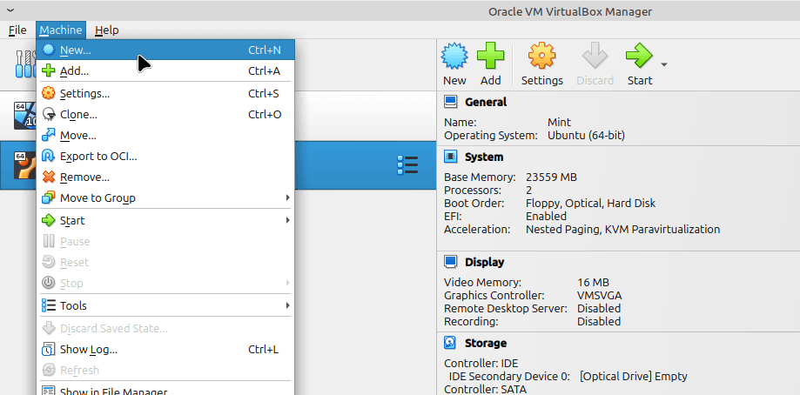This screenshot has width=800, height=395.
Task: Click the Start toolbar arrow icon
Action: [639, 56]
